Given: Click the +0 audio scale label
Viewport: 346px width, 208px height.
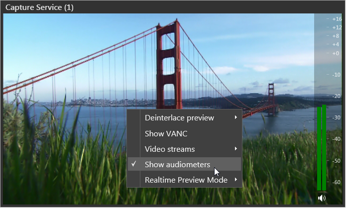Looking at the screenshot, I should (336, 53).
